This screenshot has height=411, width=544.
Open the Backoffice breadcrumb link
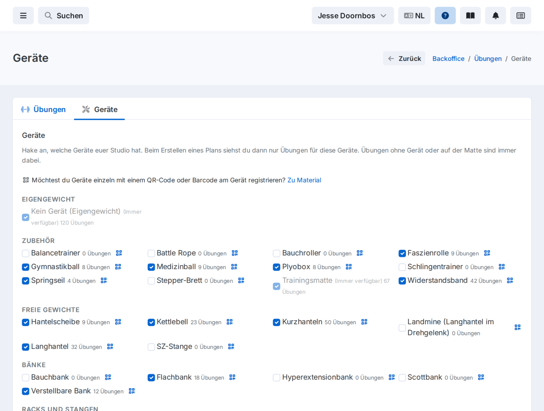click(448, 58)
